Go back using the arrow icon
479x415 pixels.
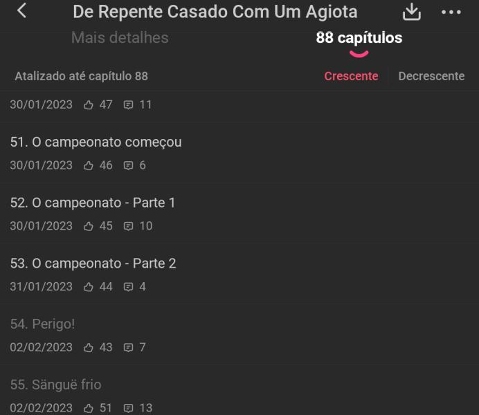coord(22,11)
